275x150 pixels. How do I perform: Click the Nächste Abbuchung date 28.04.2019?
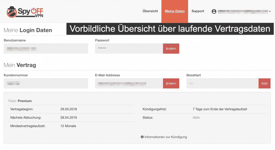[68, 118]
